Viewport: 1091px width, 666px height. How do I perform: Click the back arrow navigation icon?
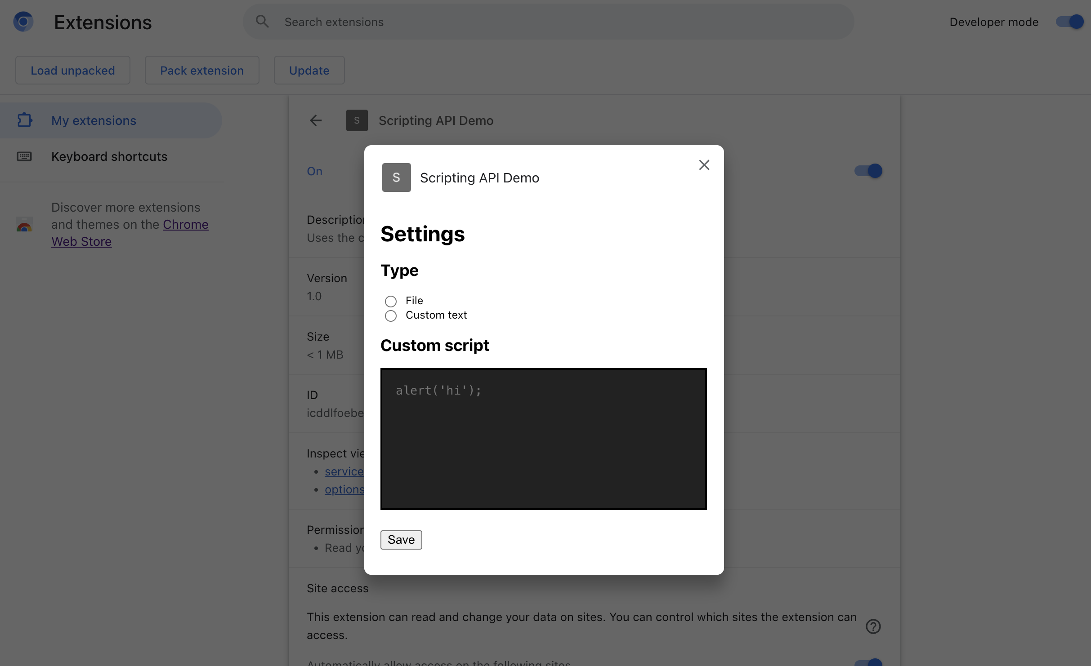tap(316, 120)
